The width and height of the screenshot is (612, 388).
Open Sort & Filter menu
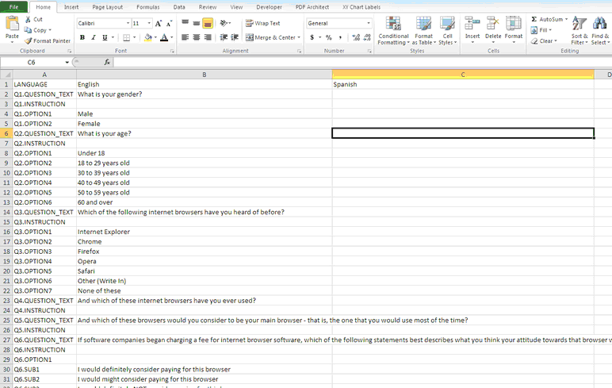tap(579, 31)
